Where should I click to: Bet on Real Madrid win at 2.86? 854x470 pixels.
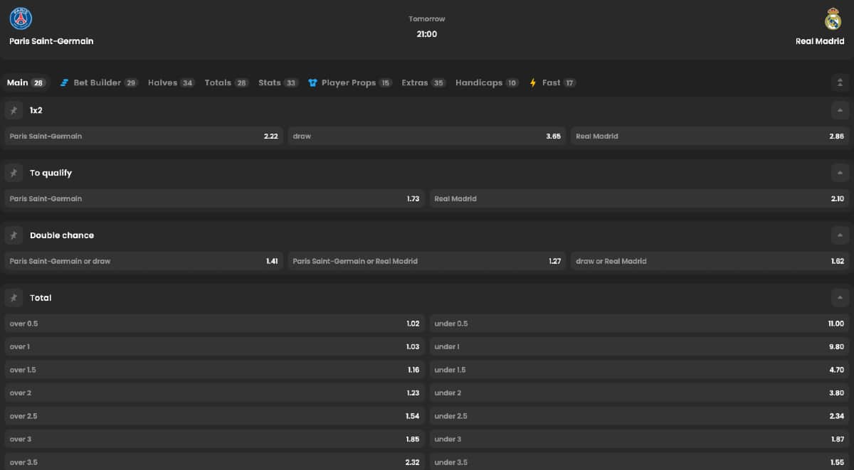[710, 136]
